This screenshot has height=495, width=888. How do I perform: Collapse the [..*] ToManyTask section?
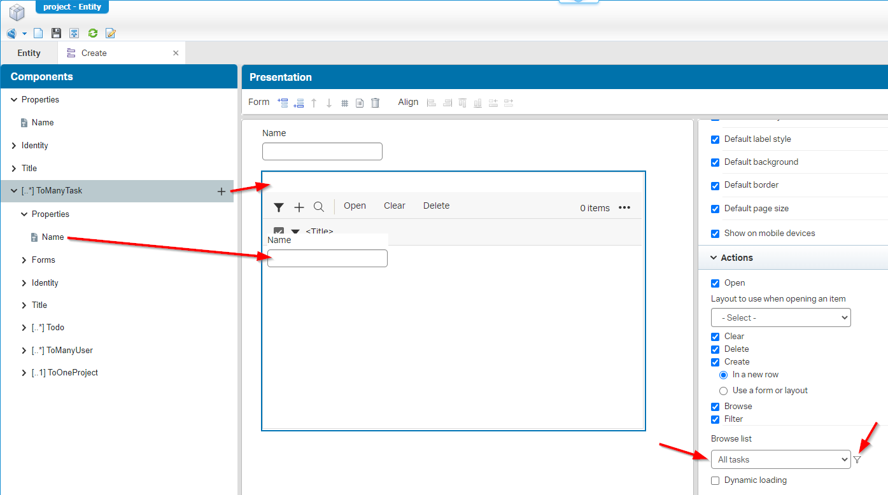tap(14, 190)
